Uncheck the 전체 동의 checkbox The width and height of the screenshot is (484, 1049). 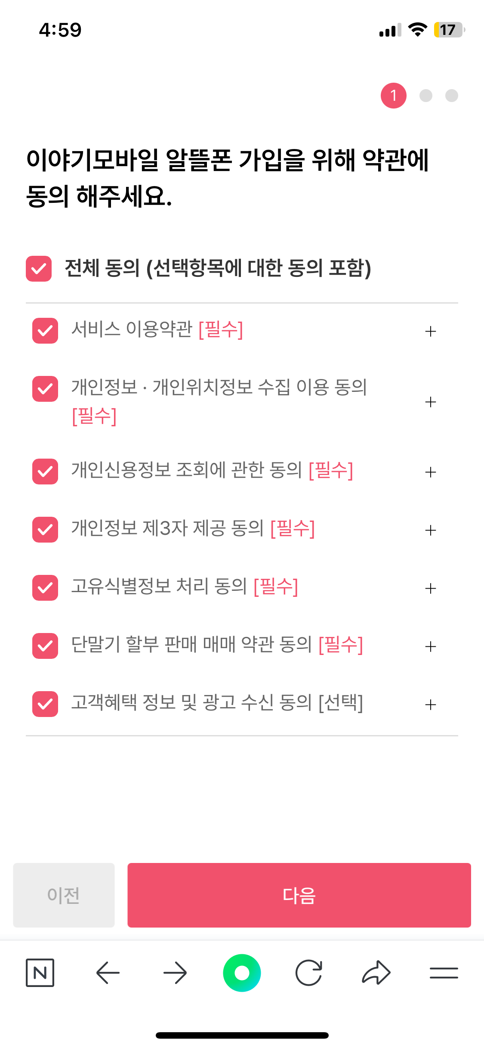pyautogui.click(x=39, y=269)
